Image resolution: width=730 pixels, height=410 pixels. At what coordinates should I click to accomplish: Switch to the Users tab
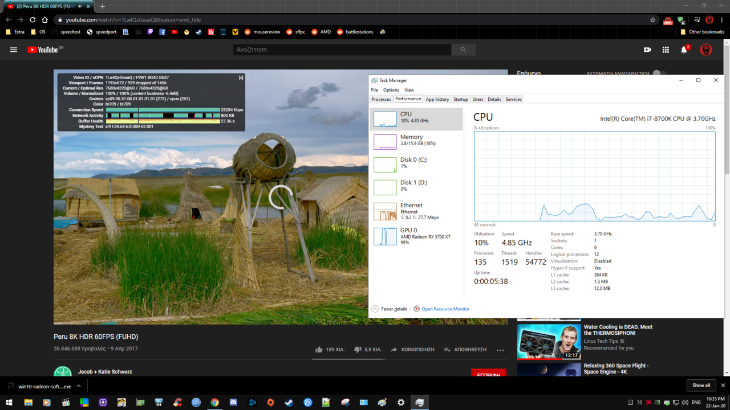pyautogui.click(x=478, y=100)
